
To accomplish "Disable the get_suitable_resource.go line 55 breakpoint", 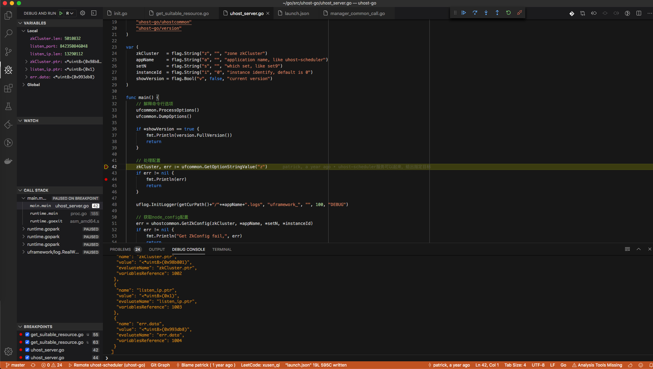I will (27, 334).
